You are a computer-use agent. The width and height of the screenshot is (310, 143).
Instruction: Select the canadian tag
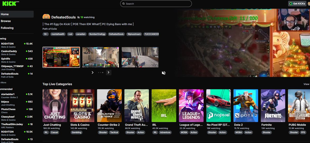[x=81, y=34]
